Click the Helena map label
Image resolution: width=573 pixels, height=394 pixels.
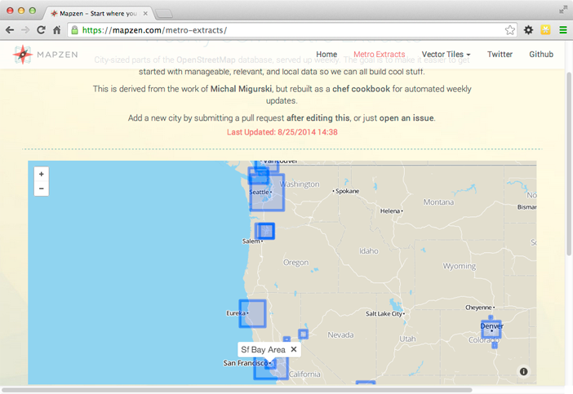click(x=390, y=211)
